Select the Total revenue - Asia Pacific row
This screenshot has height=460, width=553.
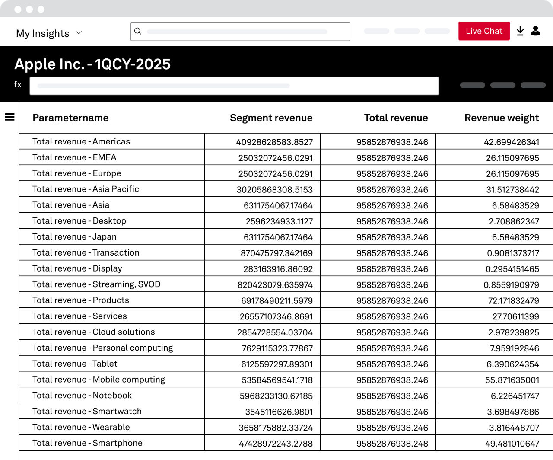[x=286, y=189]
